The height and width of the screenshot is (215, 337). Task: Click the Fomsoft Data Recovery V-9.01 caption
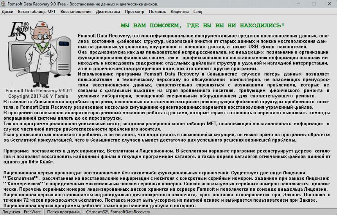(39, 91)
